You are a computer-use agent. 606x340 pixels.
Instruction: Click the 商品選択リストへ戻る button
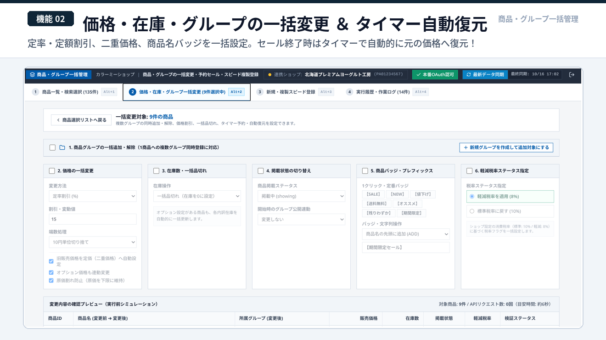tap(81, 120)
